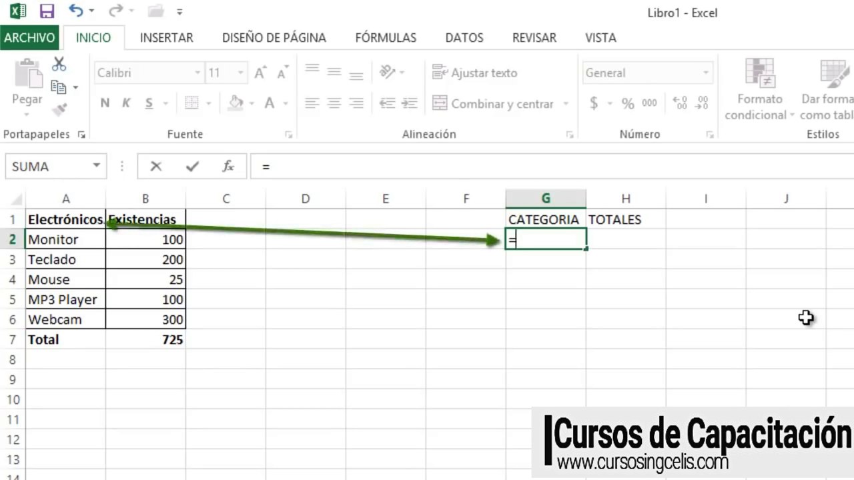Center text horizontally icon

(x=334, y=103)
